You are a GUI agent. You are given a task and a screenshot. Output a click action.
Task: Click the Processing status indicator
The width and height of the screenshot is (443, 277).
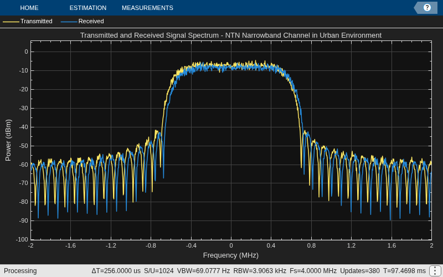click(x=20, y=271)
